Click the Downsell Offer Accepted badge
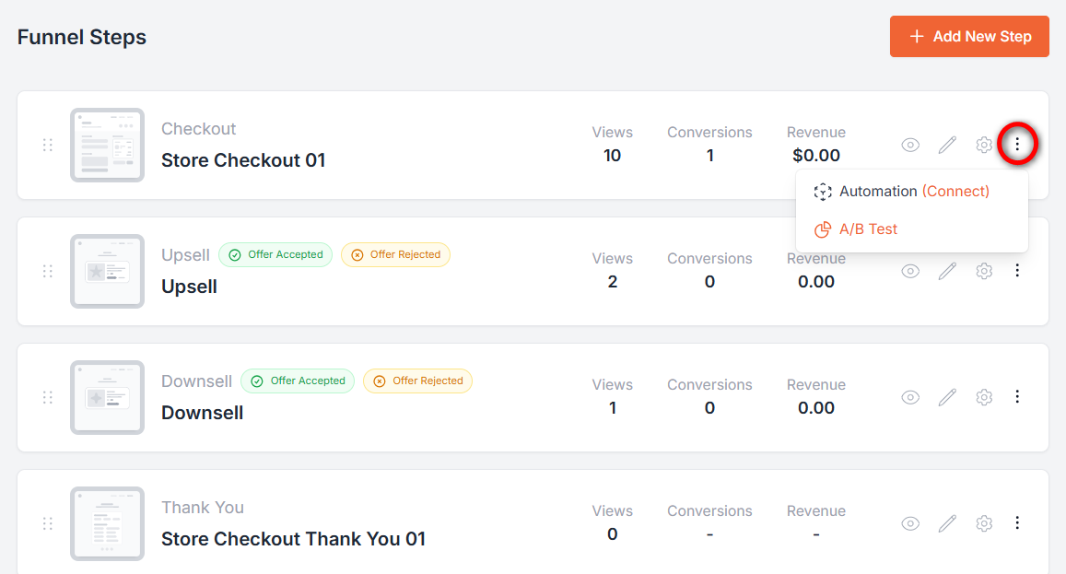The image size is (1066, 574). [298, 381]
